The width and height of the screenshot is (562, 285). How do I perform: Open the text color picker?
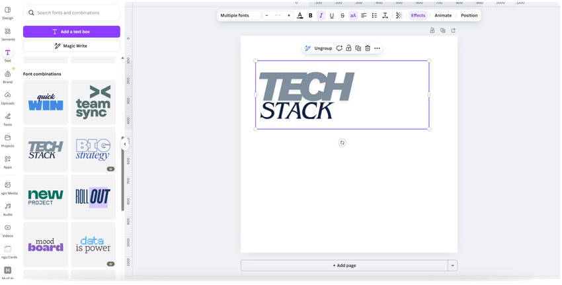pos(300,15)
